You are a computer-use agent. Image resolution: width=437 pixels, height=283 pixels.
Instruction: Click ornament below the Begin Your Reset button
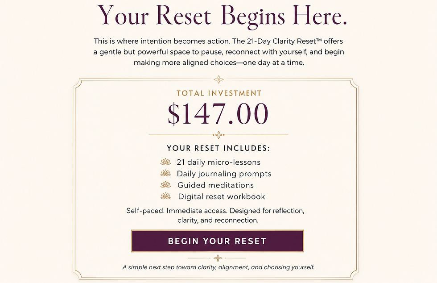pyautogui.click(x=218, y=258)
